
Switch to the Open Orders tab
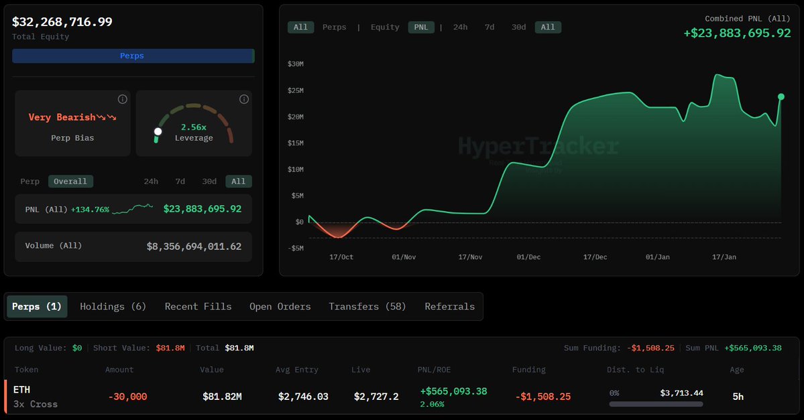pyautogui.click(x=280, y=306)
